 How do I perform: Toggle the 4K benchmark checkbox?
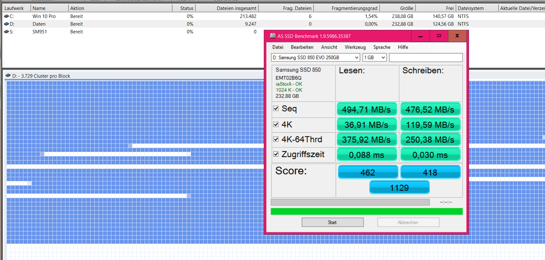click(x=276, y=124)
